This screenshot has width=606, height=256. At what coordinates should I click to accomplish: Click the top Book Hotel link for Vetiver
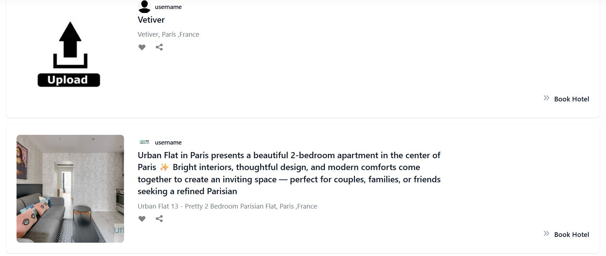[571, 99]
